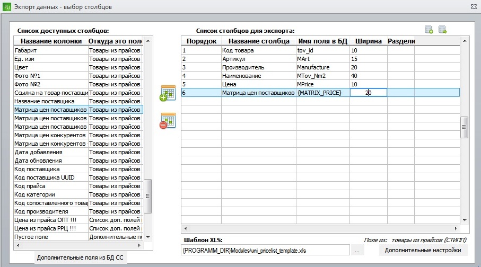Image resolution: width=481 pixels, height=267 pixels.
Task: Click the Manufacture field name cell
Action: [x=323, y=67]
